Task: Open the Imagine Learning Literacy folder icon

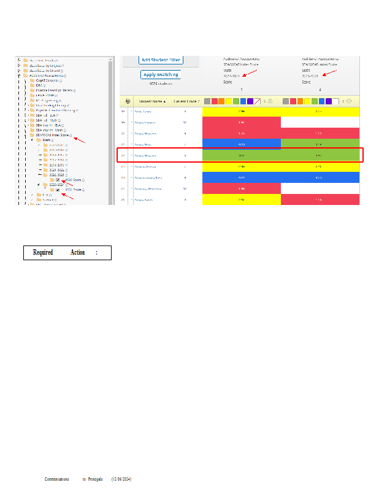Action: 33,90
